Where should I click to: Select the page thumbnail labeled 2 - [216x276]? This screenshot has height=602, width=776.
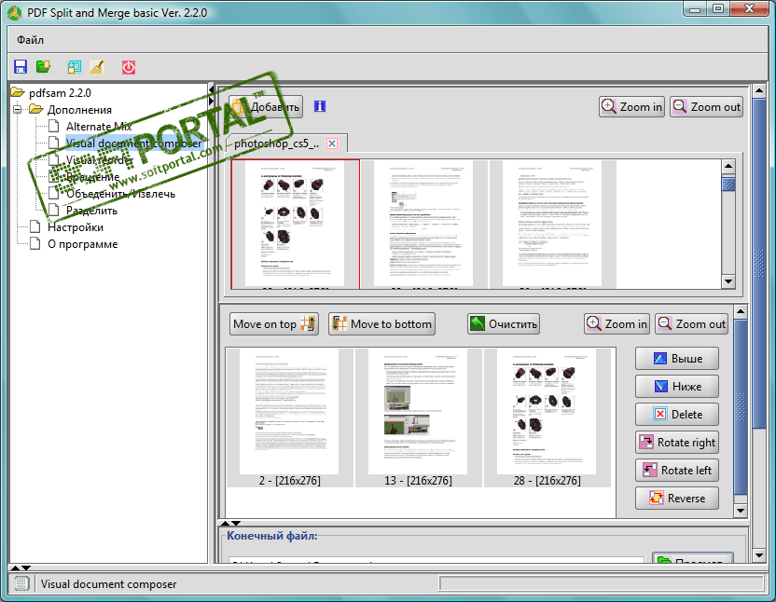(289, 418)
